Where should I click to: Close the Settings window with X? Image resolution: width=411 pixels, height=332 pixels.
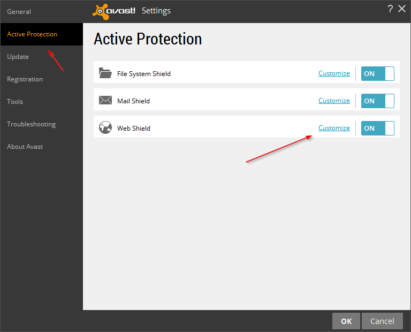pyautogui.click(x=402, y=9)
